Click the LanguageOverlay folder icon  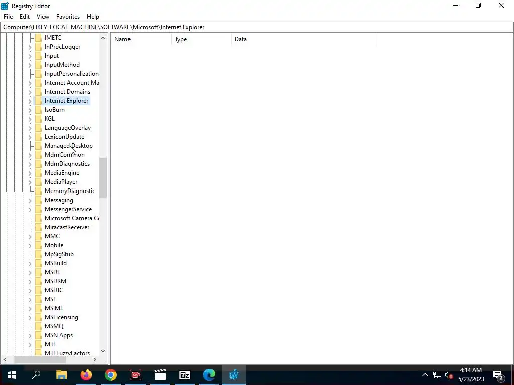38,128
